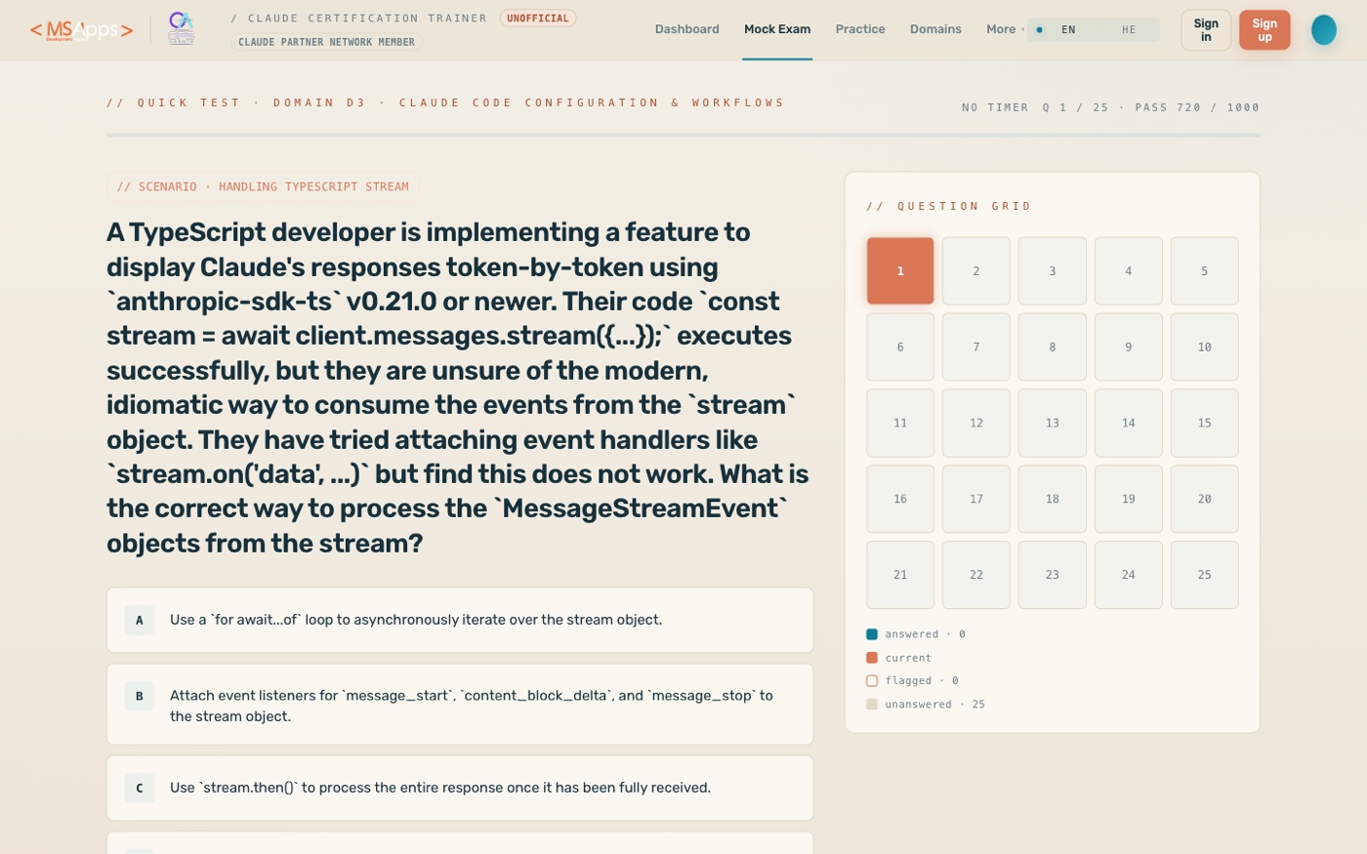The image size is (1367, 854).
Task: Select answer option A letter badge
Action: [x=140, y=620]
